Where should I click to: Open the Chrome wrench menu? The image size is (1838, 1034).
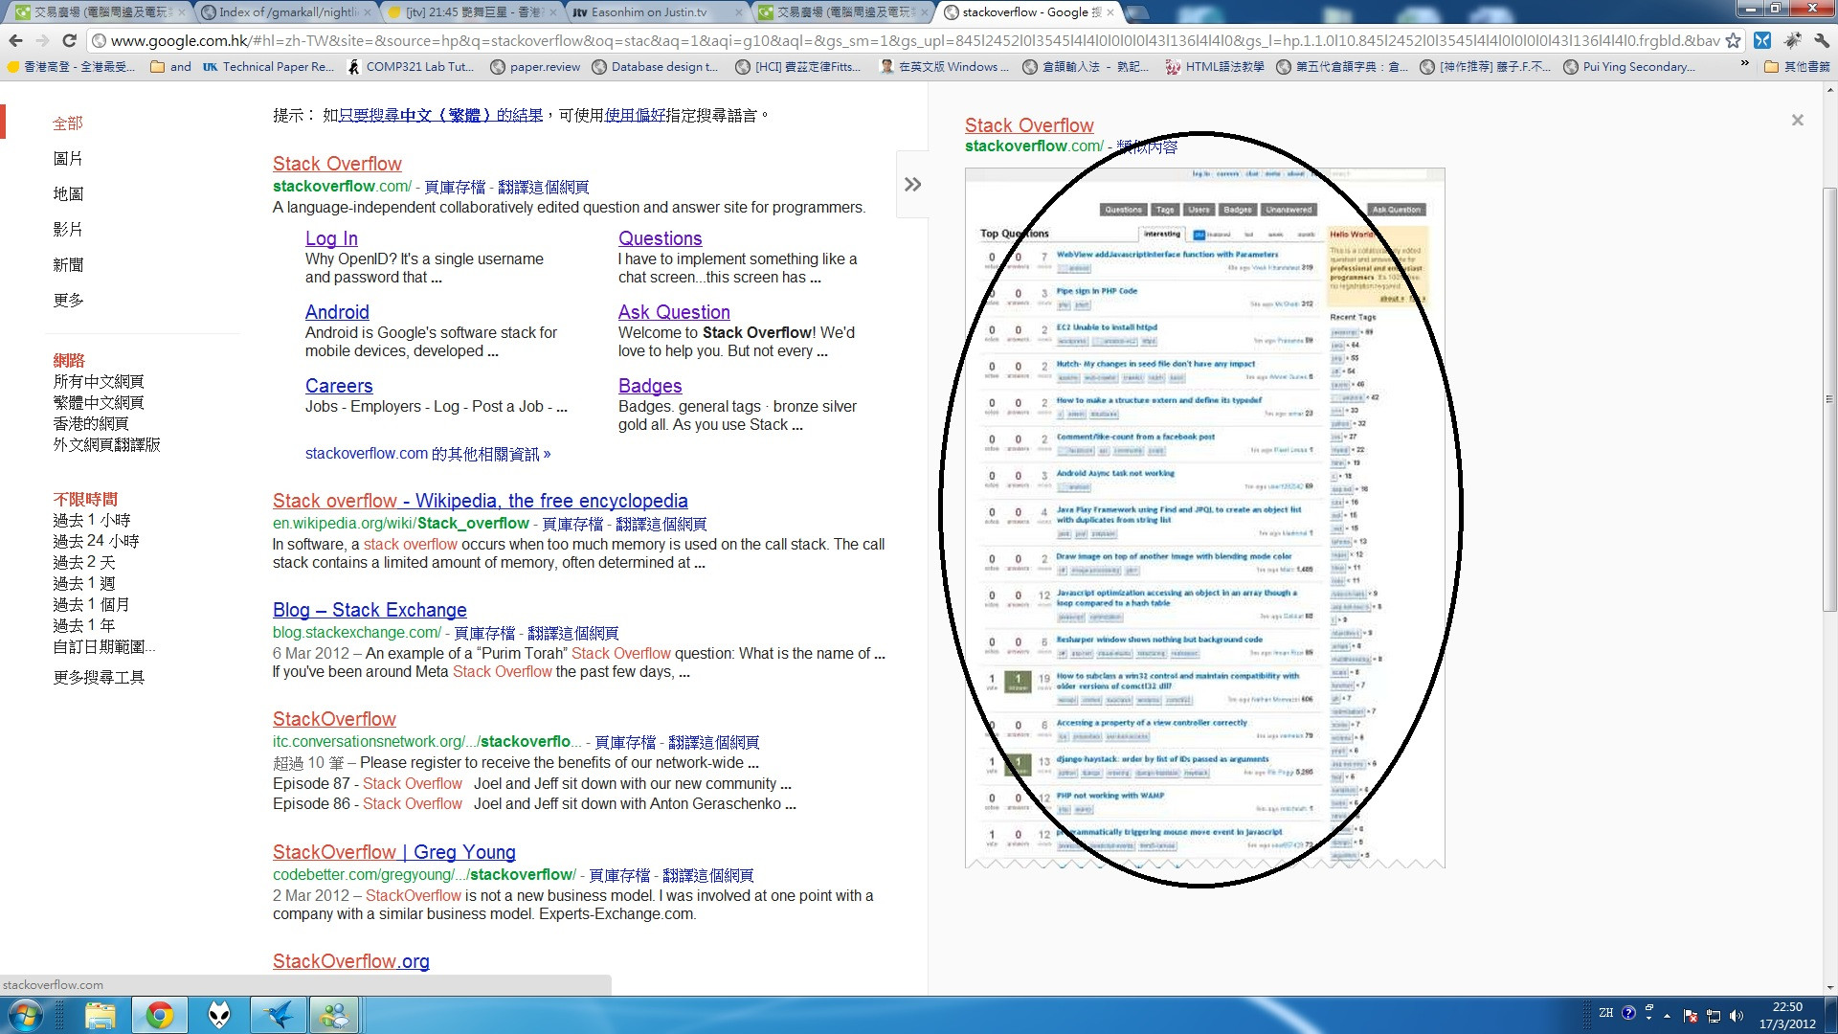tap(1821, 40)
